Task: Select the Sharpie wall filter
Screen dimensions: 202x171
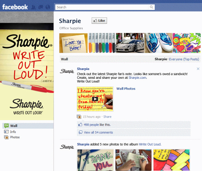Action: 161,59
